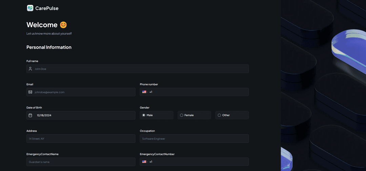Focus the Occupation input field

click(x=194, y=139)
